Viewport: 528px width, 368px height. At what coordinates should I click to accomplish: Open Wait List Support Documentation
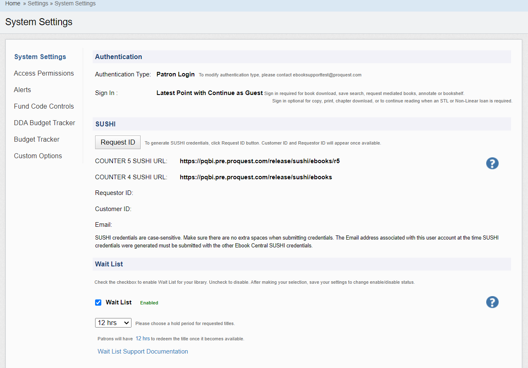coord(143,351)
